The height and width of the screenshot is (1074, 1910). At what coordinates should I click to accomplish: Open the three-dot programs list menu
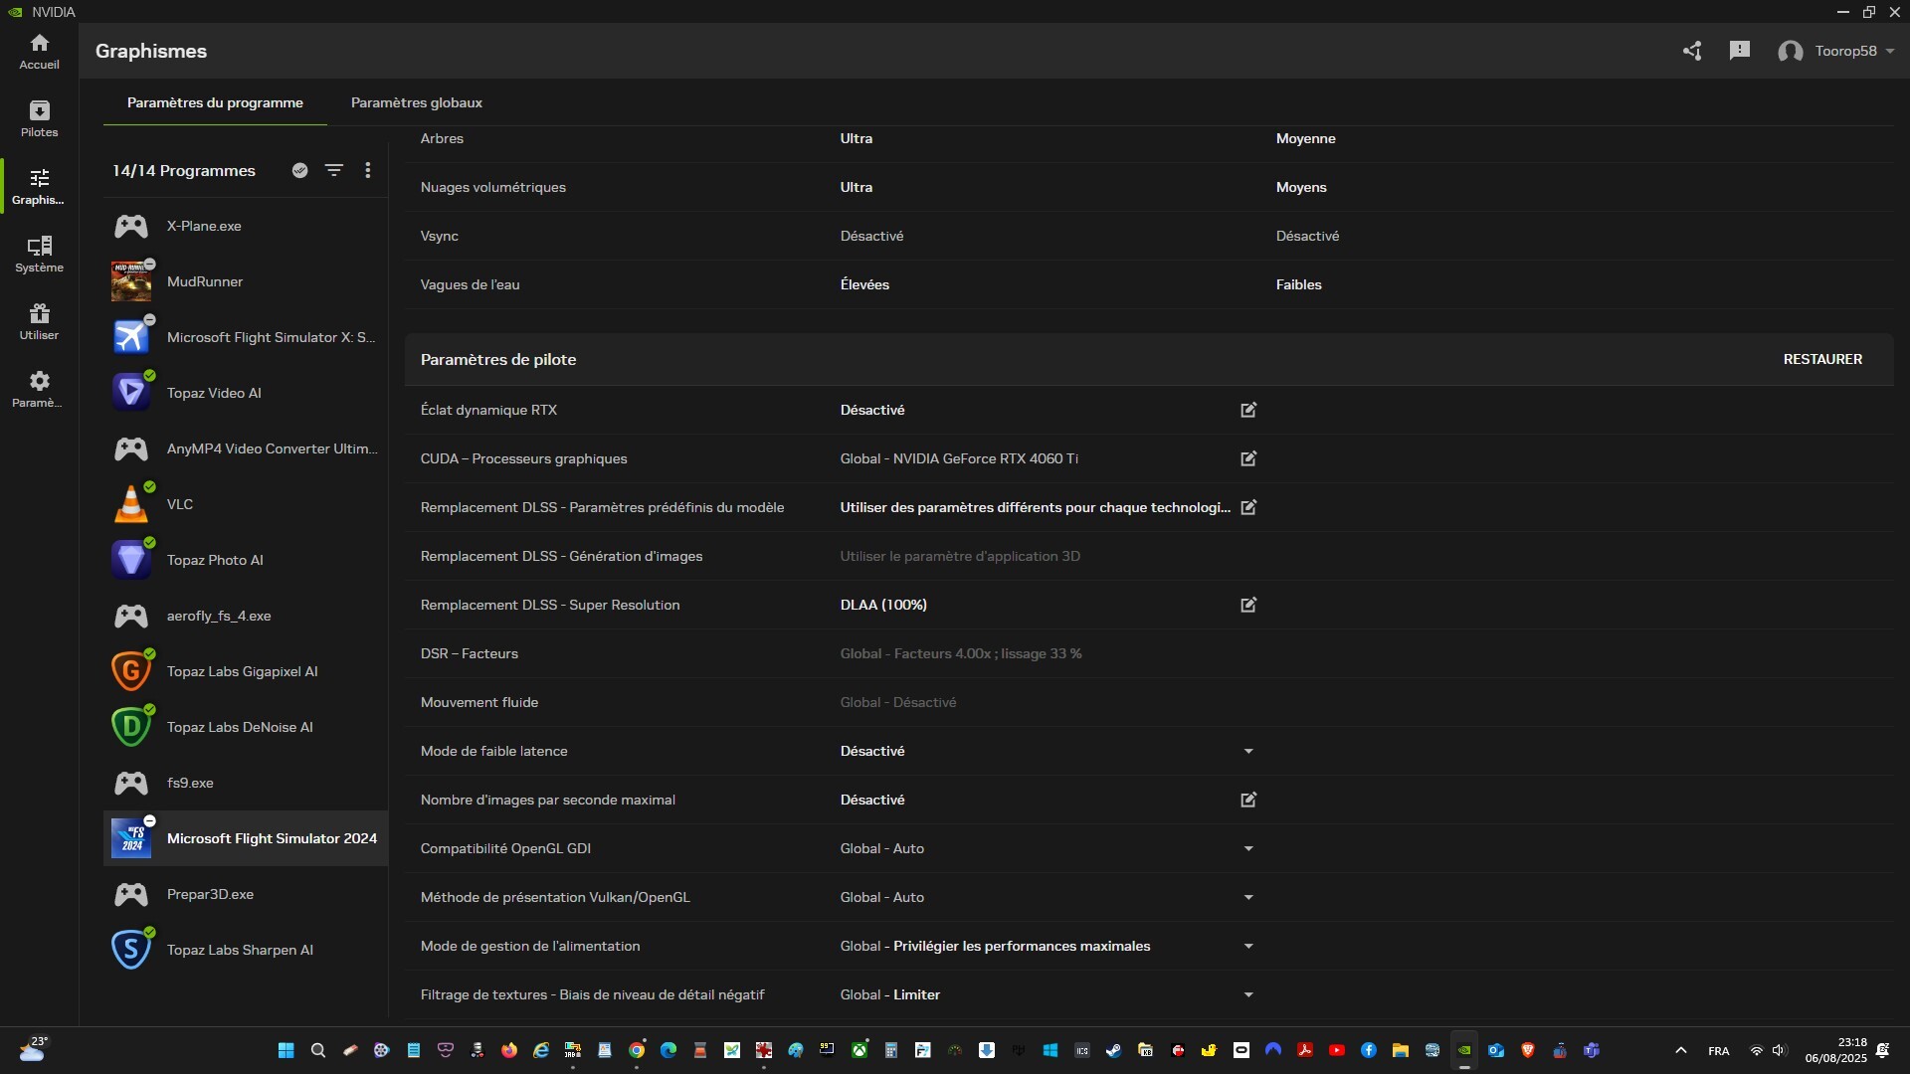click(368, 170)
